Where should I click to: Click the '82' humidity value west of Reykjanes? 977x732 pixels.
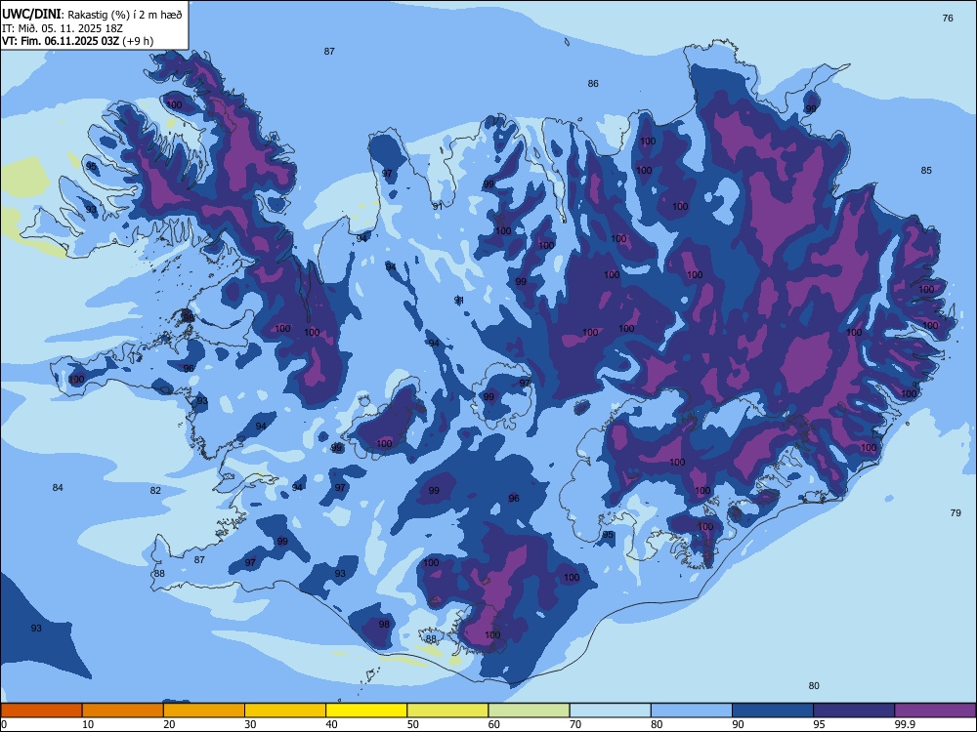coord(155,491)
